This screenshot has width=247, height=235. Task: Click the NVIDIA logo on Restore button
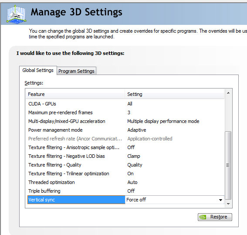(x=203, y=217)
